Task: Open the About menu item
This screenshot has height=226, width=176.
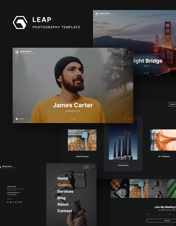Action: tap(63, 204)
